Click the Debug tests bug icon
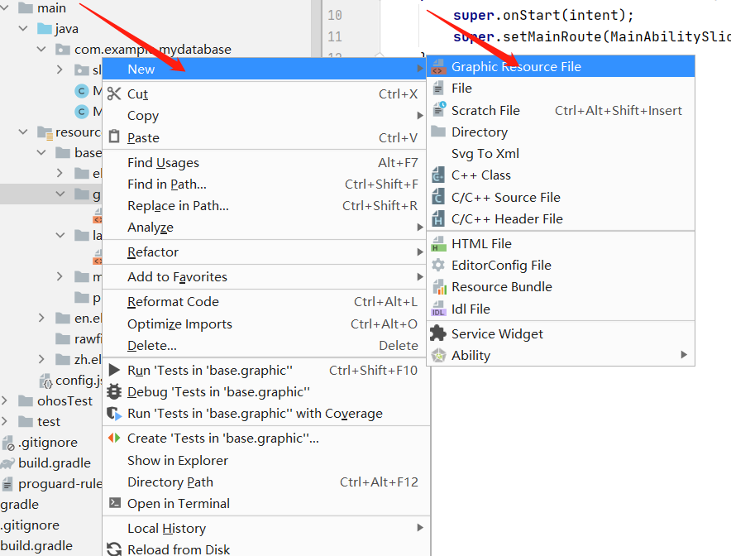 [x=114, y=392]
